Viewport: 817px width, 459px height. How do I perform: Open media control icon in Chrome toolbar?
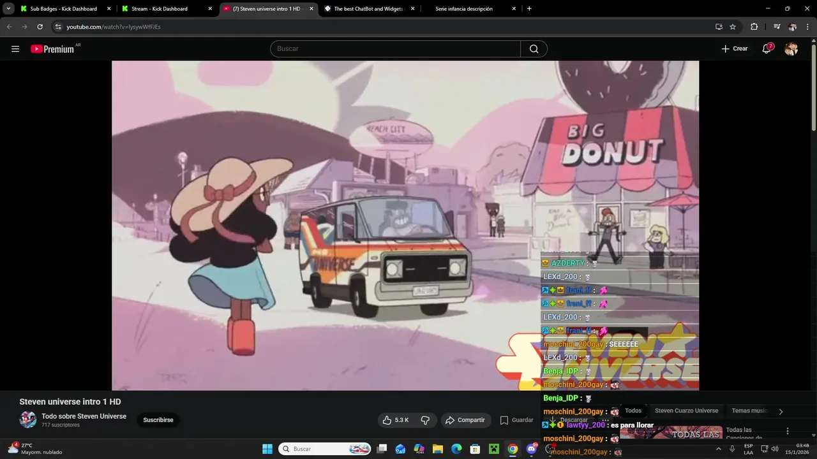click(777, 27)
